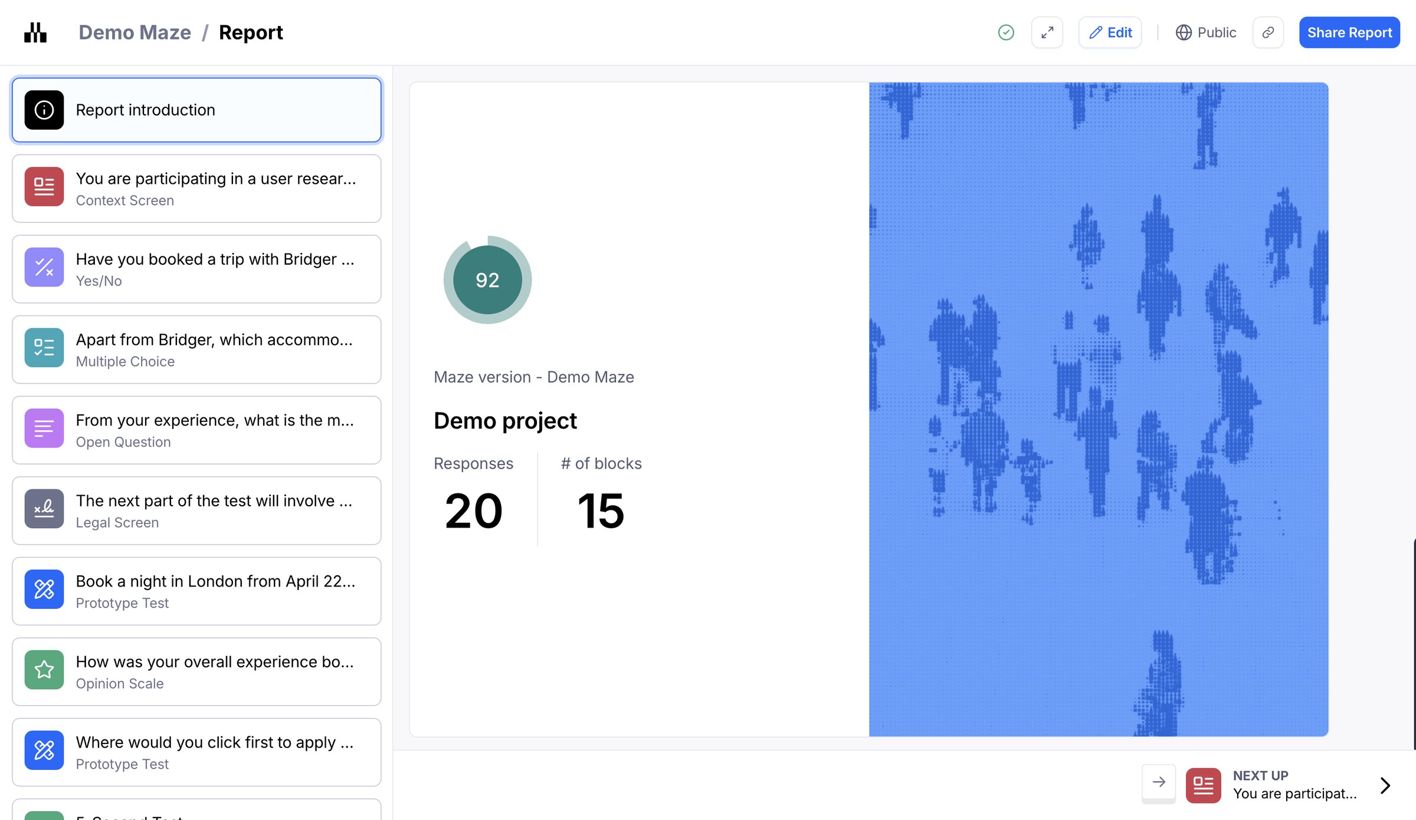Viewport: 1416px width, 820px height.
Task: Click the Opinion Scale star icon
Action: point(44,670)
